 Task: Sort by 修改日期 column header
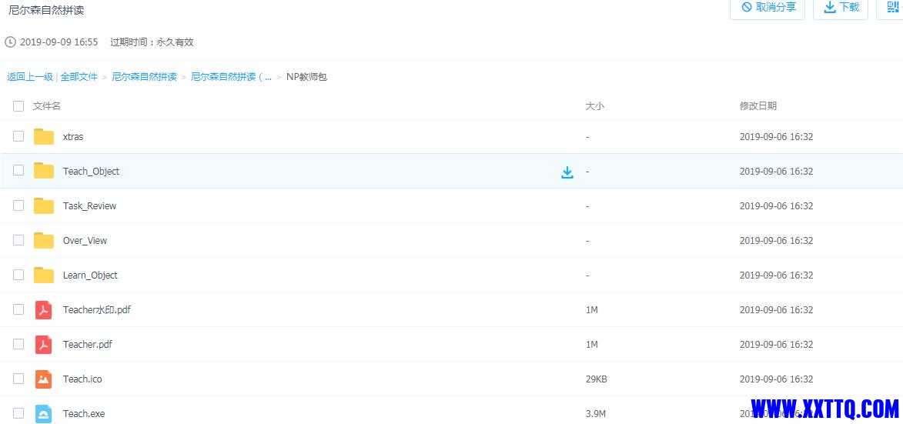click(x=758, y=106)
